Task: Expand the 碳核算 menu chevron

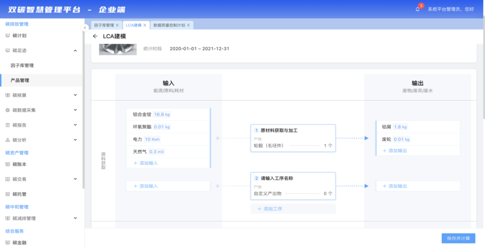Action: (x=75, y=95)
